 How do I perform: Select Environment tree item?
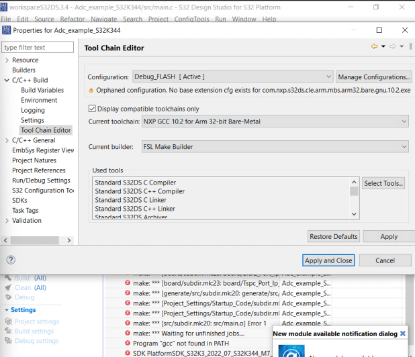click(39, 100)
